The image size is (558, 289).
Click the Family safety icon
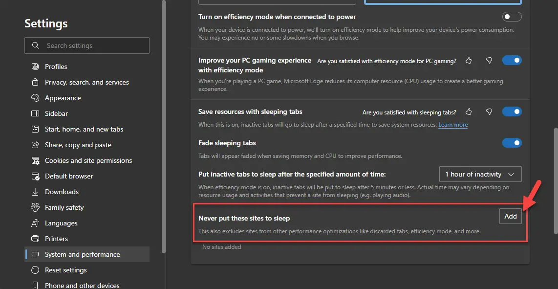pyautogui.click(x=35, y=207)
